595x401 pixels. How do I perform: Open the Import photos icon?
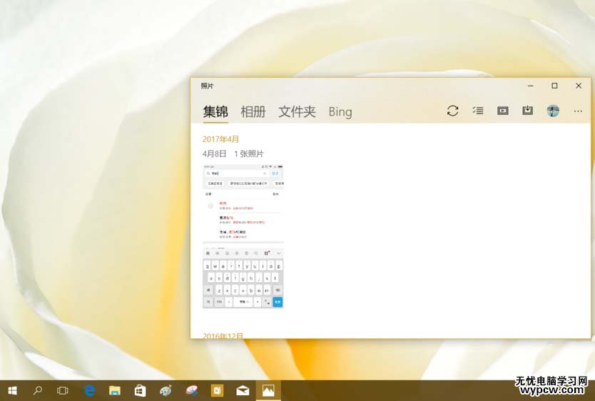528,111
